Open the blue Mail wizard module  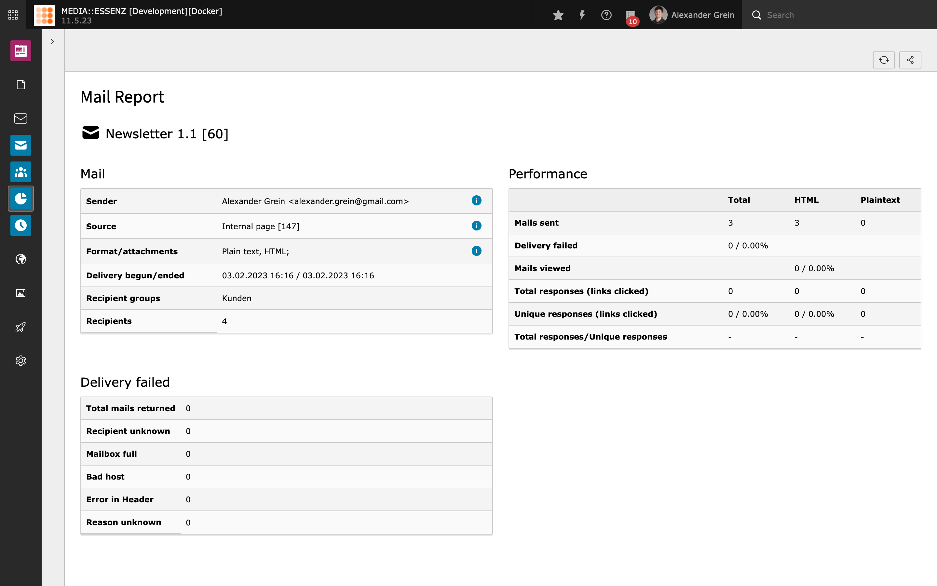pyautogui.click(x=20, y=145)
